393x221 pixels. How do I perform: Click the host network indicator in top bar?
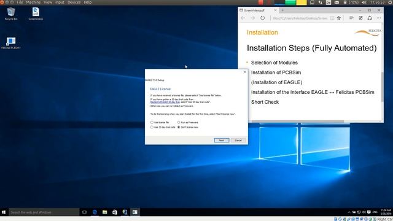320,2
